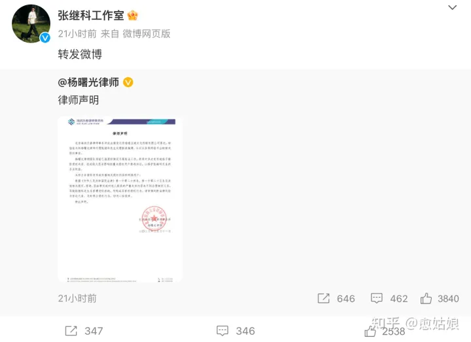
Task: Open the lawyer statement image thumbnail
Action: (120, 199)
